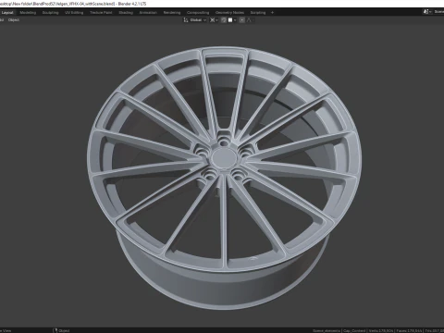This screenshot has height=333, width=444.
Task: Open the Animation workspace tab
Action: click(x=148, y=13)
